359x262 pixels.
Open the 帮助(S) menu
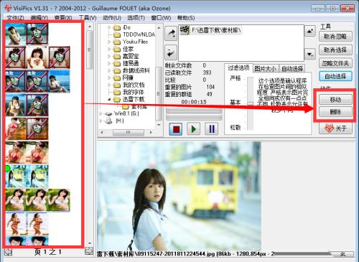point(186,18)
